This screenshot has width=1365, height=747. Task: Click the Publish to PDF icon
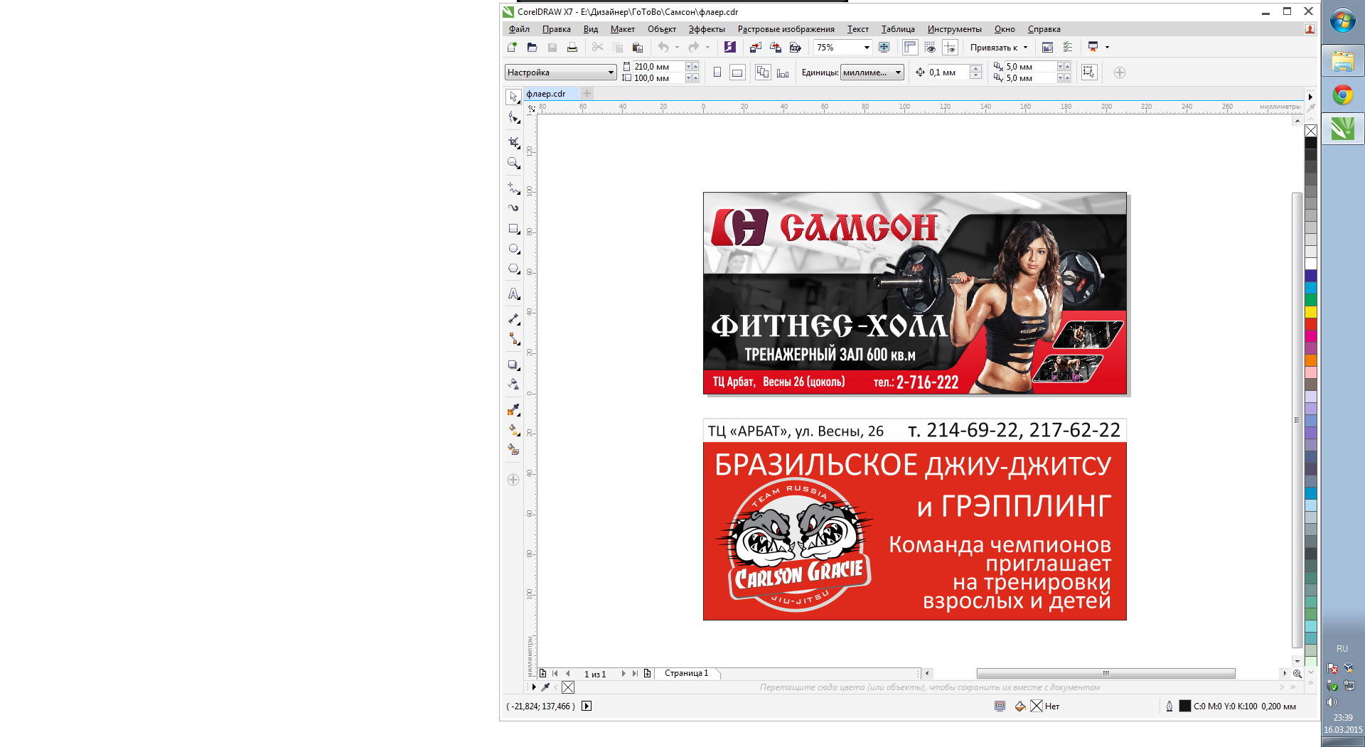coord(796,48)
